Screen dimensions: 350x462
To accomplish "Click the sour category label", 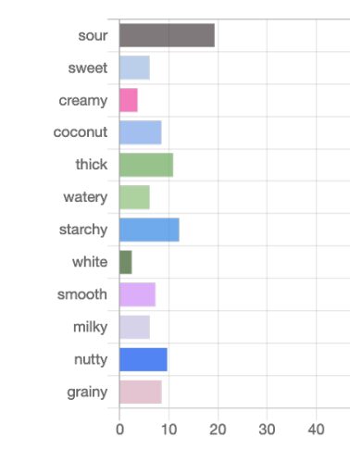I will [93, 35].
